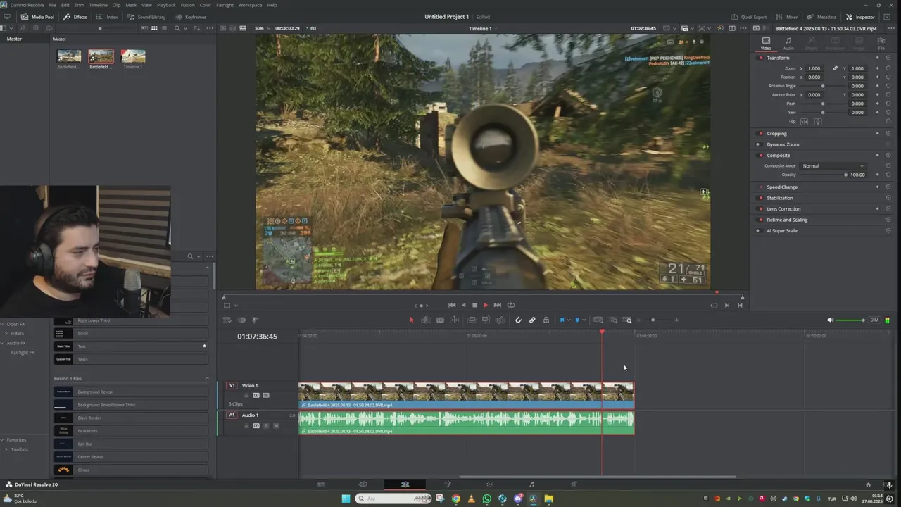Toggle the Inspector panel button
901x507 pixels.
click(x=860, y=17)
